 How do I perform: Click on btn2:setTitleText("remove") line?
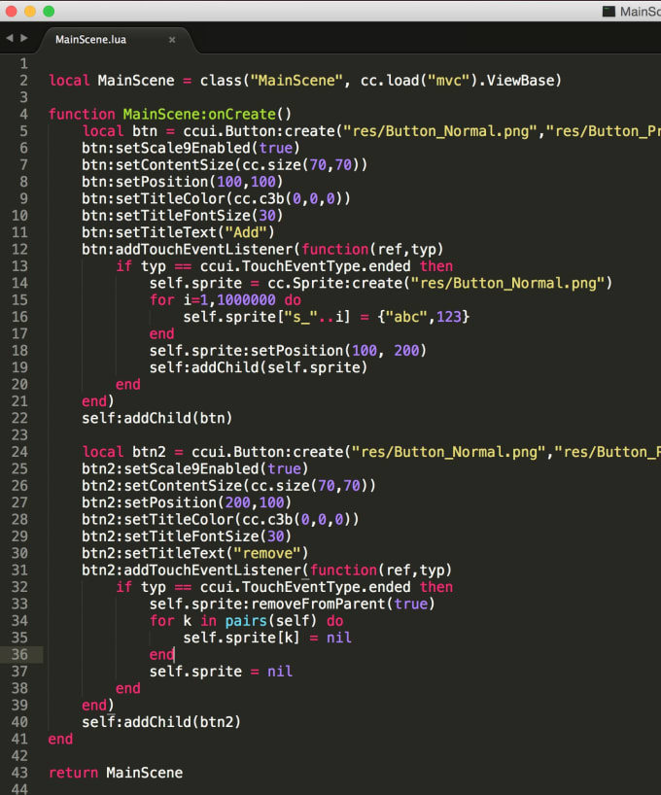tap(194, 553)
